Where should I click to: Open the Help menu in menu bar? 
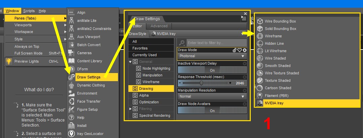[42, 11]
